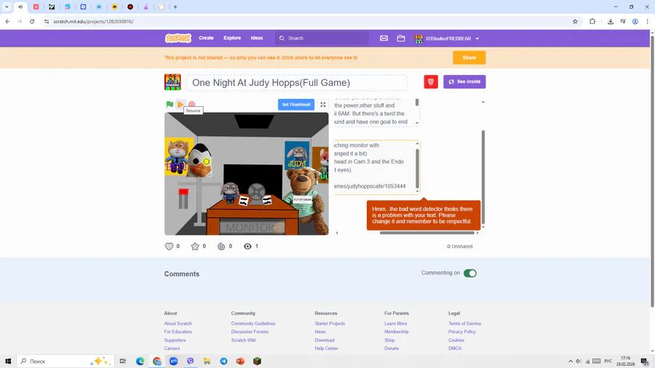Open Help Center footer link
655x368 pixels.
pyautogui.click(x=326, y=348)
